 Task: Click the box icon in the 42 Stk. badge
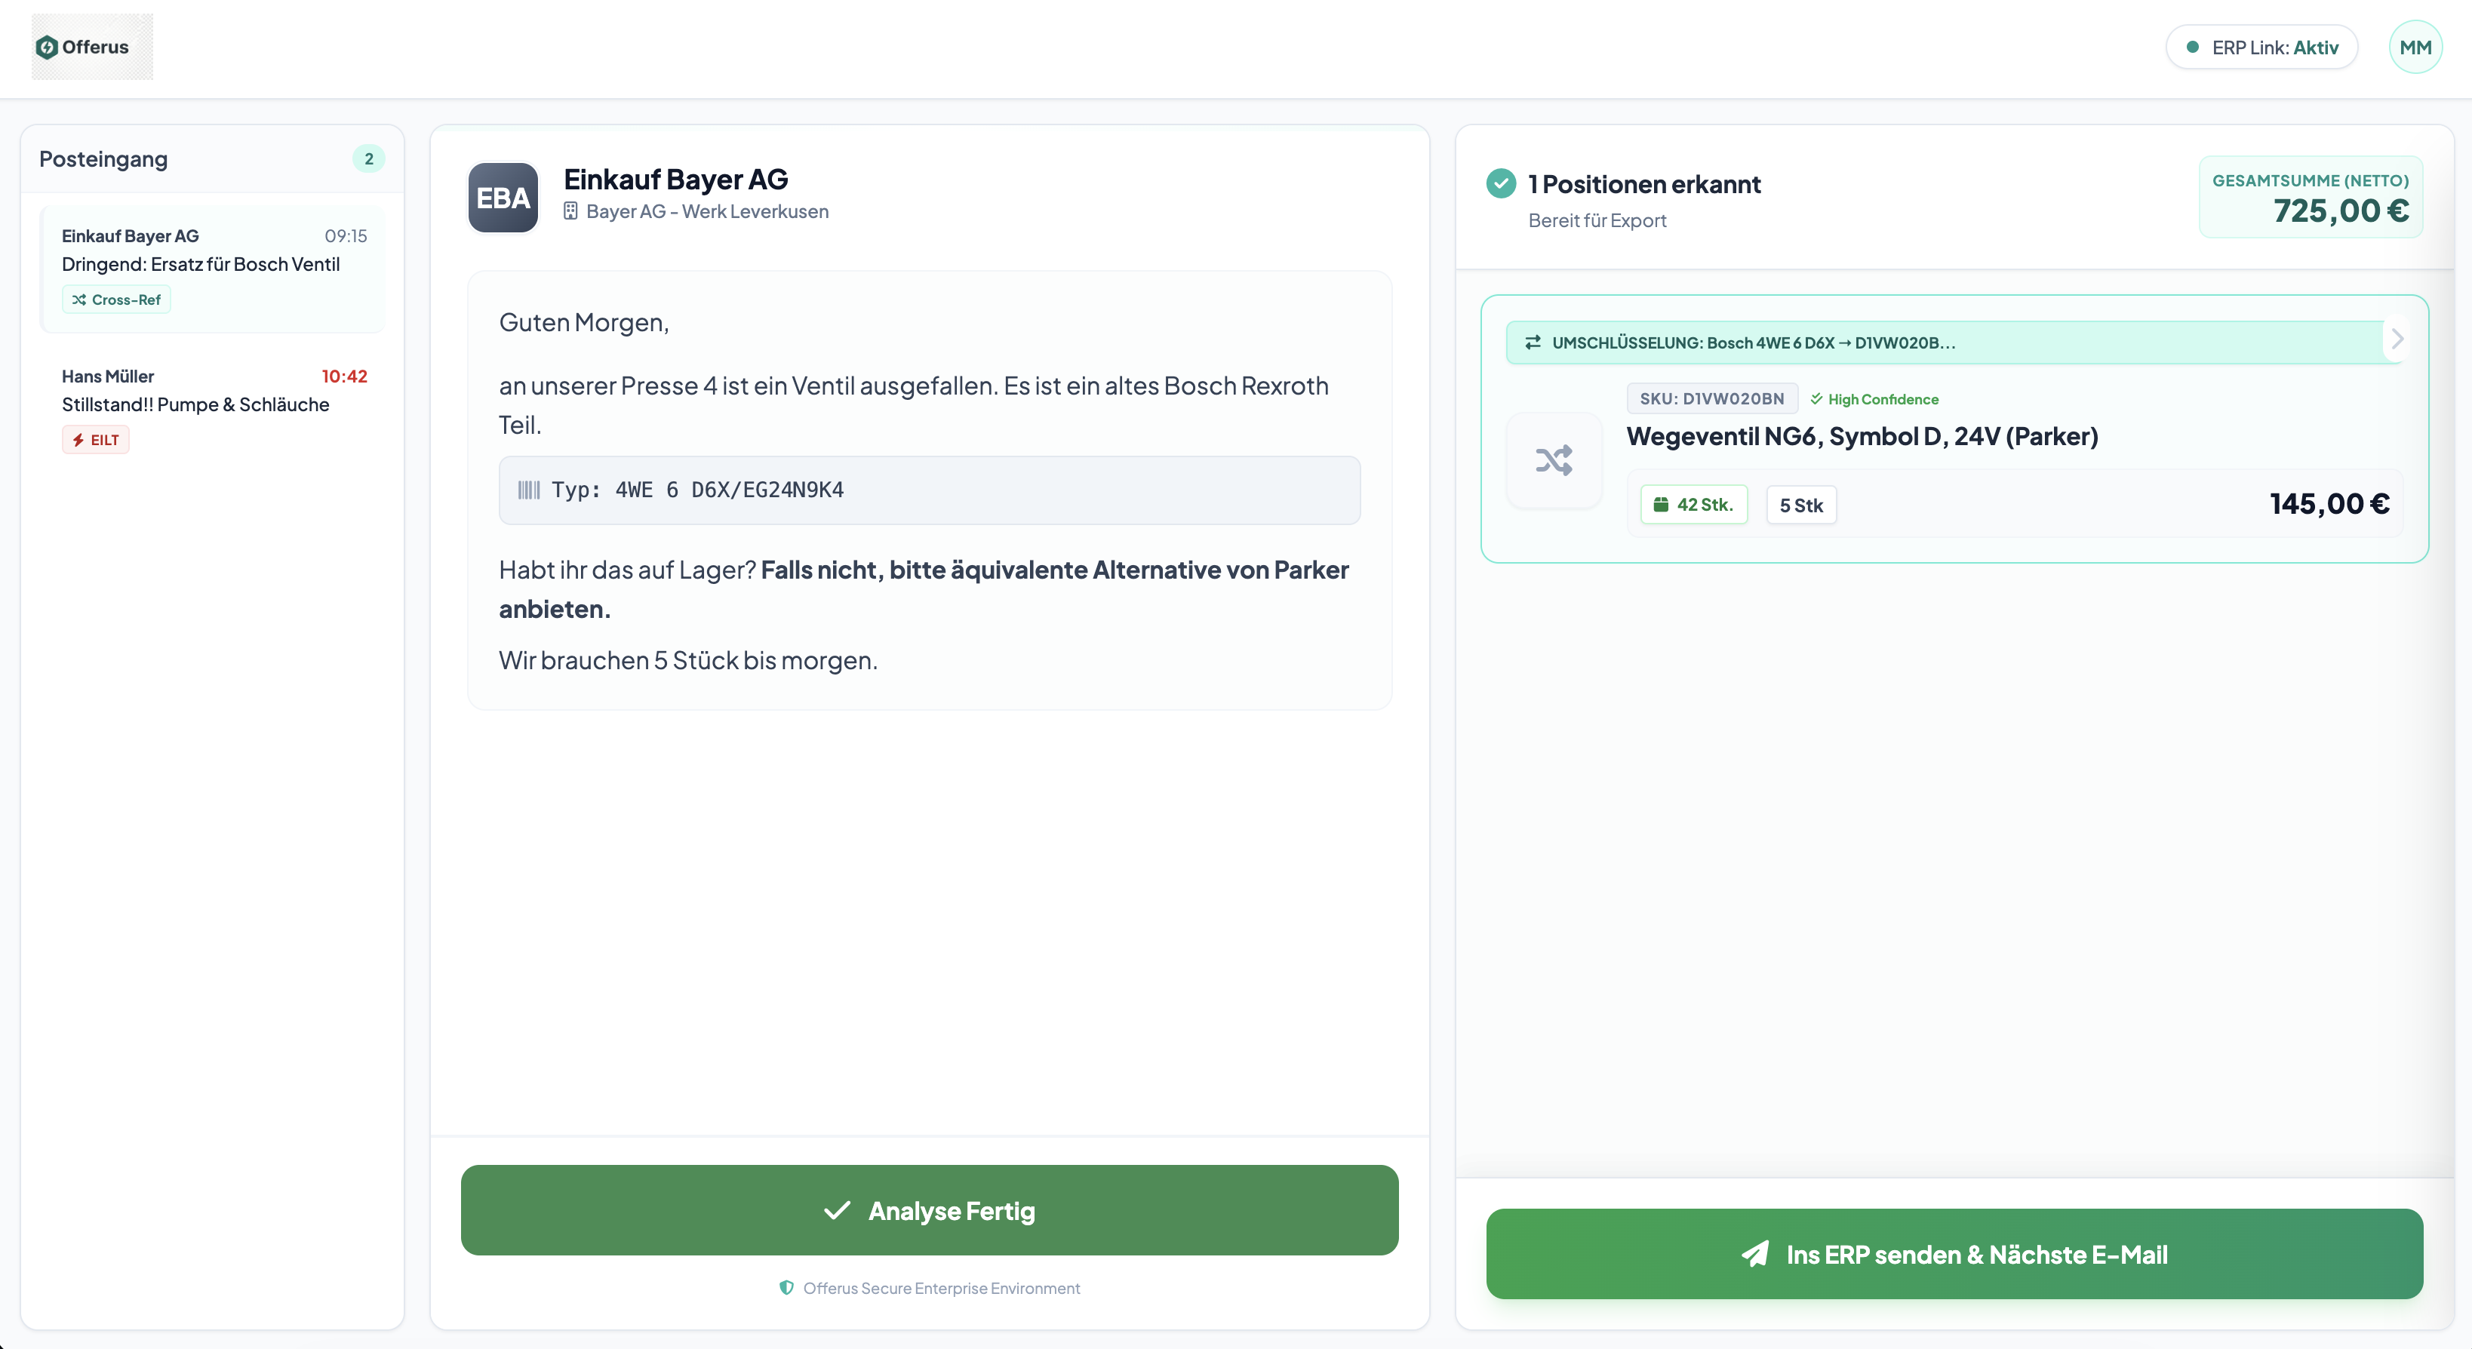(x=1662, y=504)
